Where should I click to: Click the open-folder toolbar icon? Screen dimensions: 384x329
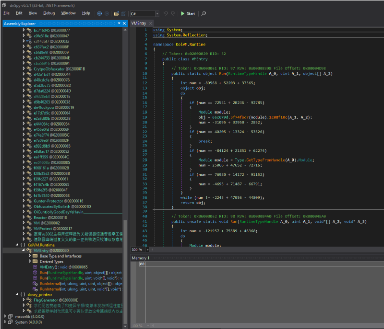tap(116, 14)
